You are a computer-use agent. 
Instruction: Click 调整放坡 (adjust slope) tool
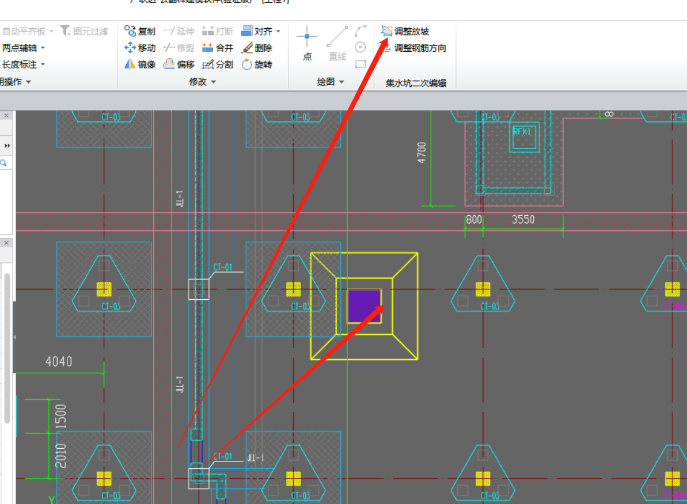405,31
